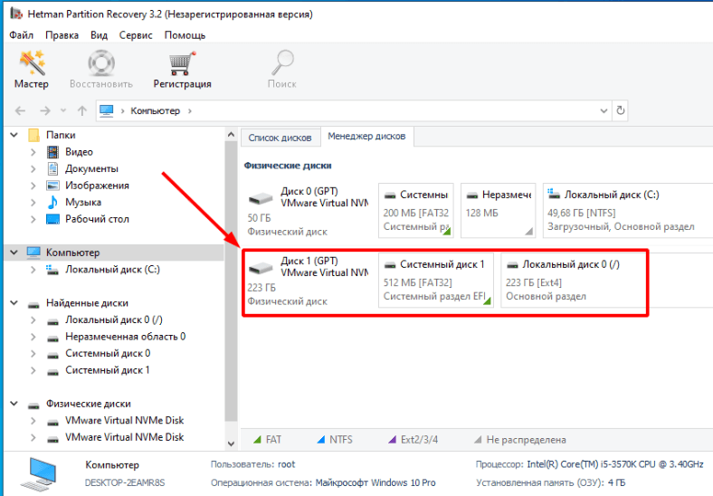713x496 pixels.
Task: Go forward with the right arrow
Action: 45,110
